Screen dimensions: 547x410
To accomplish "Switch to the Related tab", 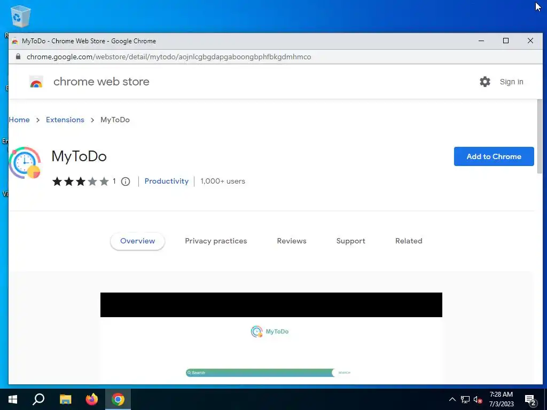I will click(x=409, y=241).
